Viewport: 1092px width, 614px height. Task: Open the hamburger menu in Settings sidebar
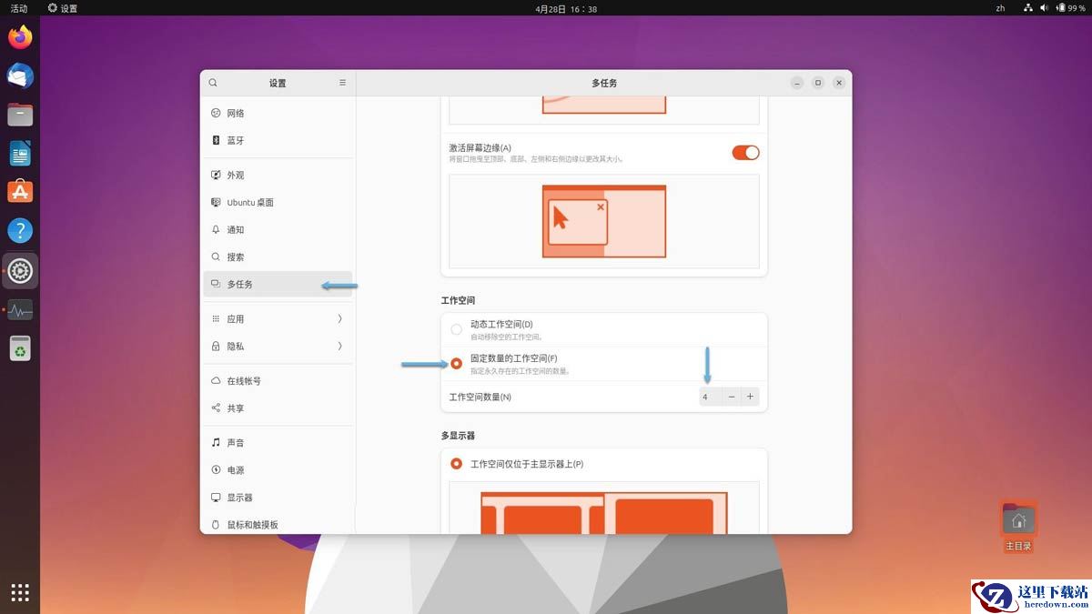(x=342, y=83)
